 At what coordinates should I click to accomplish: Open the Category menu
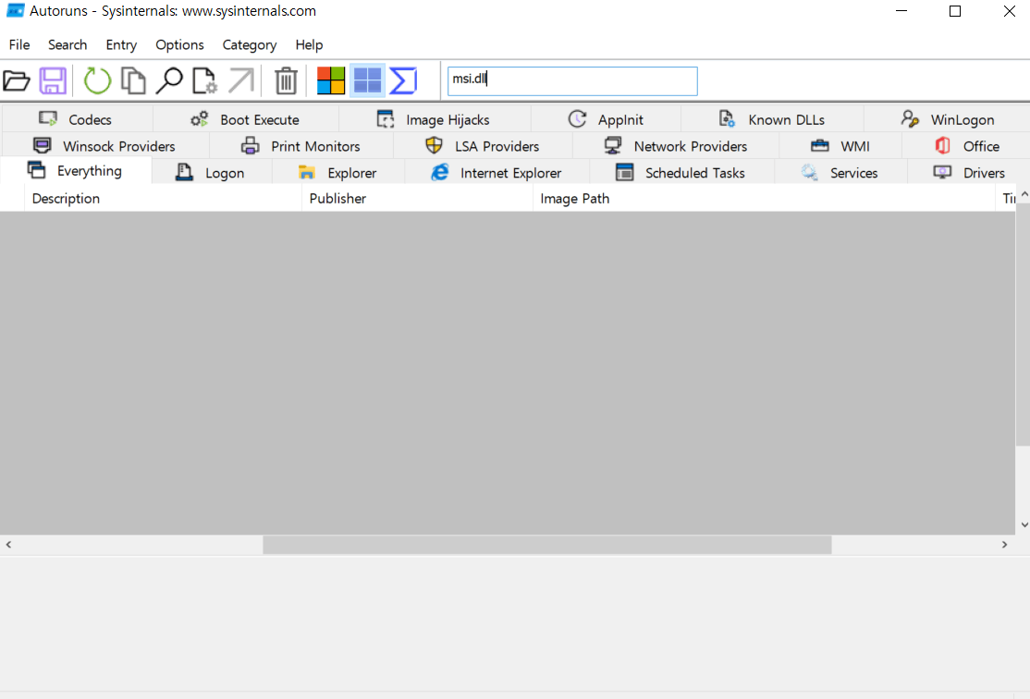click(x=249, y=44)
